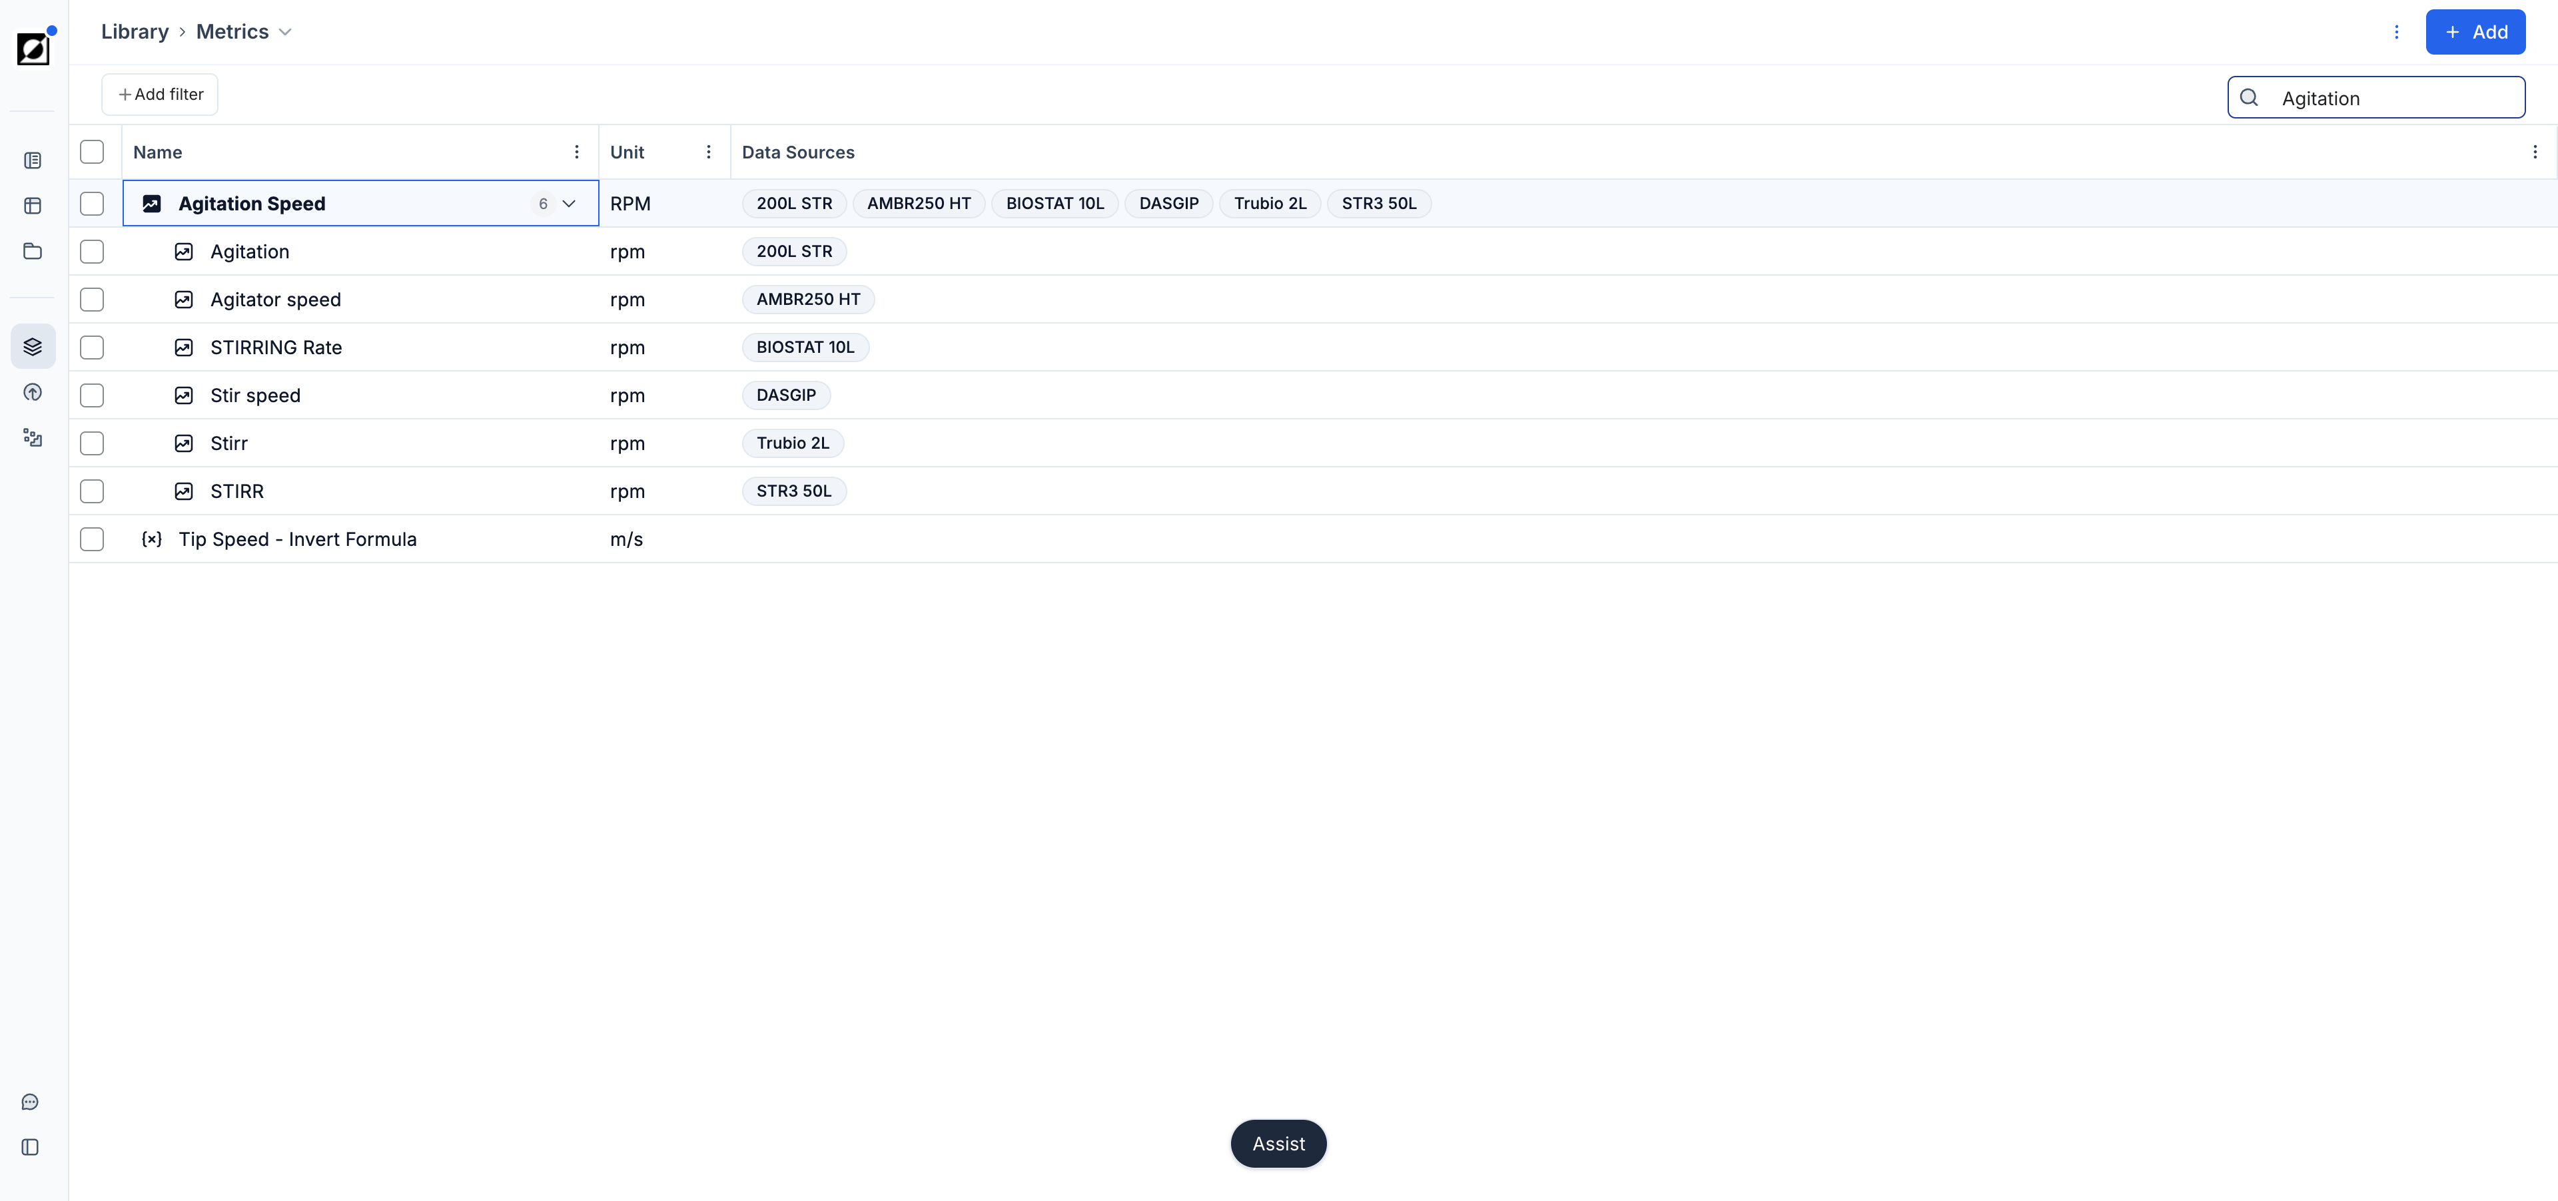Focus the Agitation search field
Screen dimensions: 2558x1201
2376,97
